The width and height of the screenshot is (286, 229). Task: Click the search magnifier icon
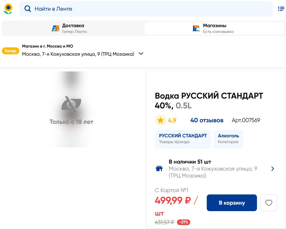(x=28, y=9)
